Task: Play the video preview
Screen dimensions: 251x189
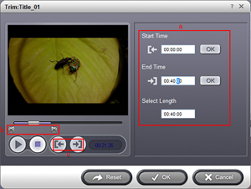Action: tap(18, 144)
